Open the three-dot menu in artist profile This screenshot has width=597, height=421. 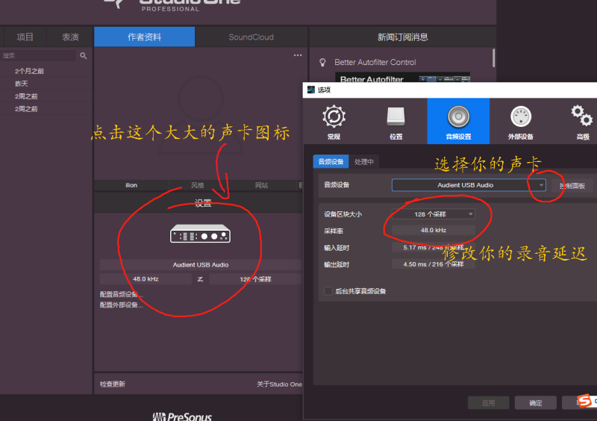click(298, 55)
